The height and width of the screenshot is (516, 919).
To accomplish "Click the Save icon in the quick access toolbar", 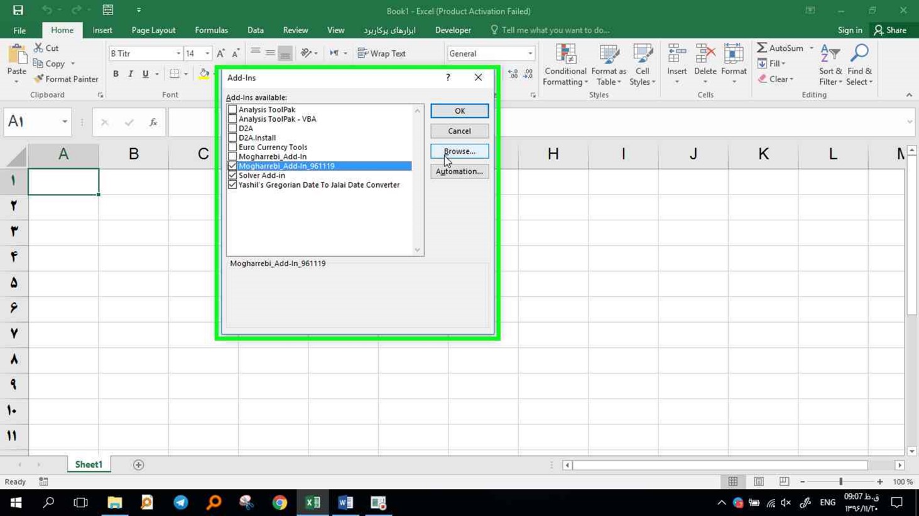I will click(18, 10).
